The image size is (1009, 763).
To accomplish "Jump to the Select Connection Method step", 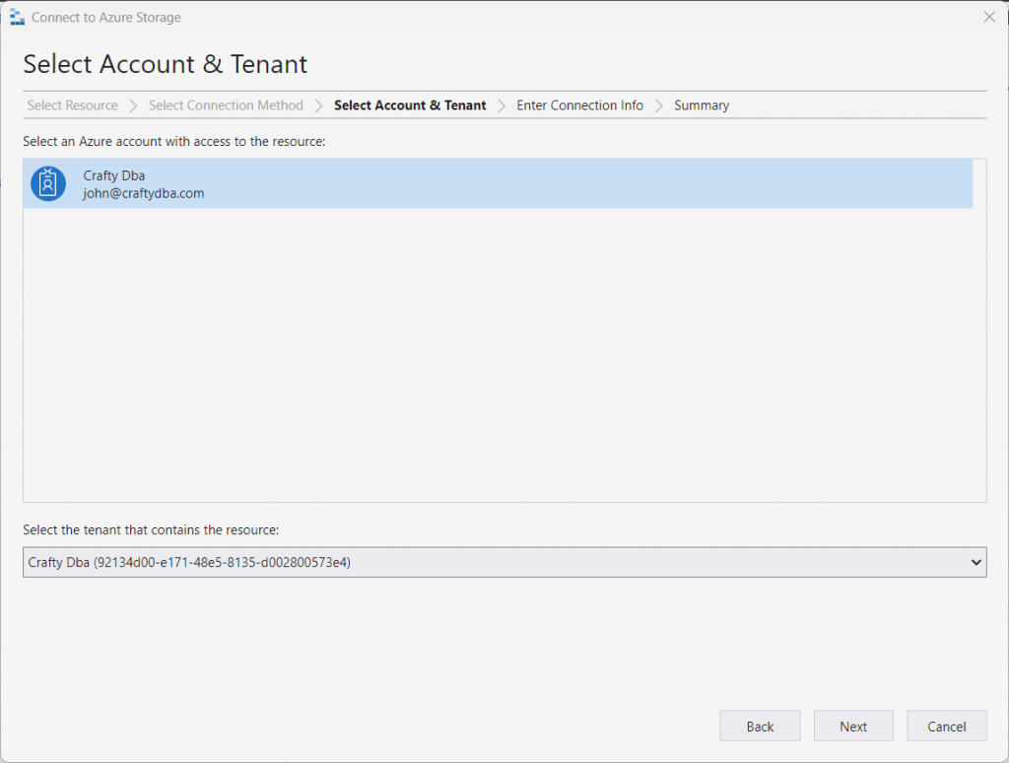I will coord(226,105).
